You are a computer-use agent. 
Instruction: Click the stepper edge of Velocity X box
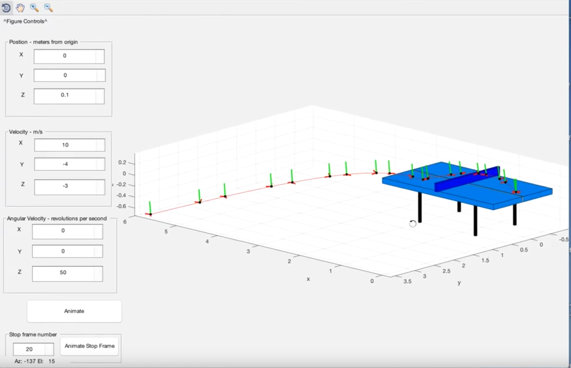[x=100, y=145]
